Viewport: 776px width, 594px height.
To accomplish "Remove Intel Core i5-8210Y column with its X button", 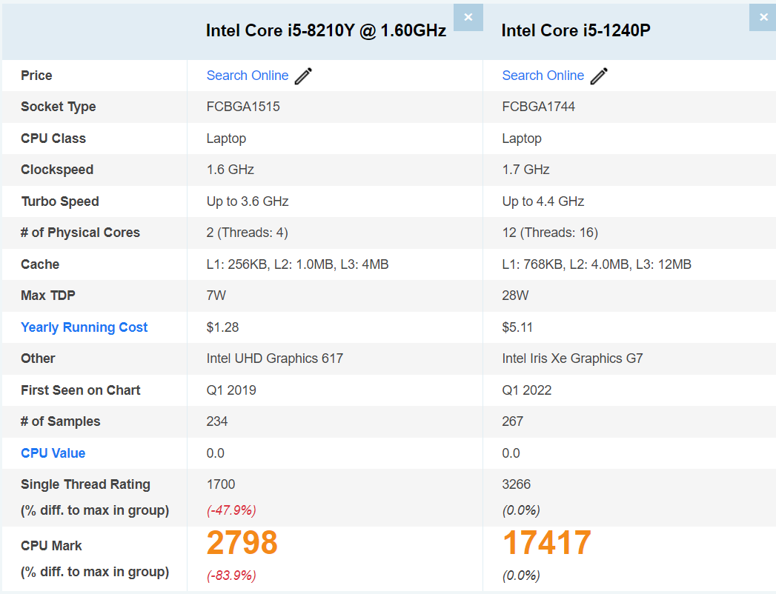I will pyautogui.click(x=468, y=17).
